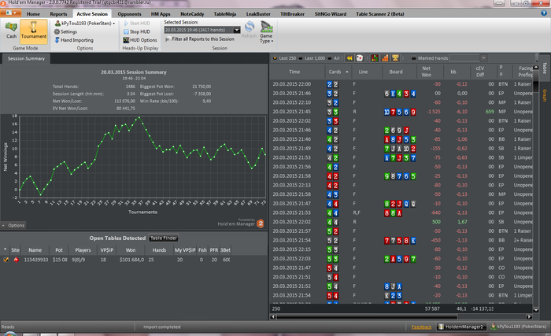Open HUD Options
Image resolution: width=551 pixels, height=336 pixels.
[x=142, y=39]
